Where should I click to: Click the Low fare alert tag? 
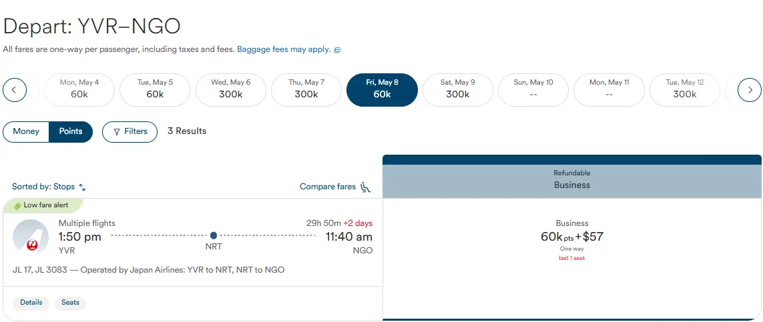(x=43, y=205)
